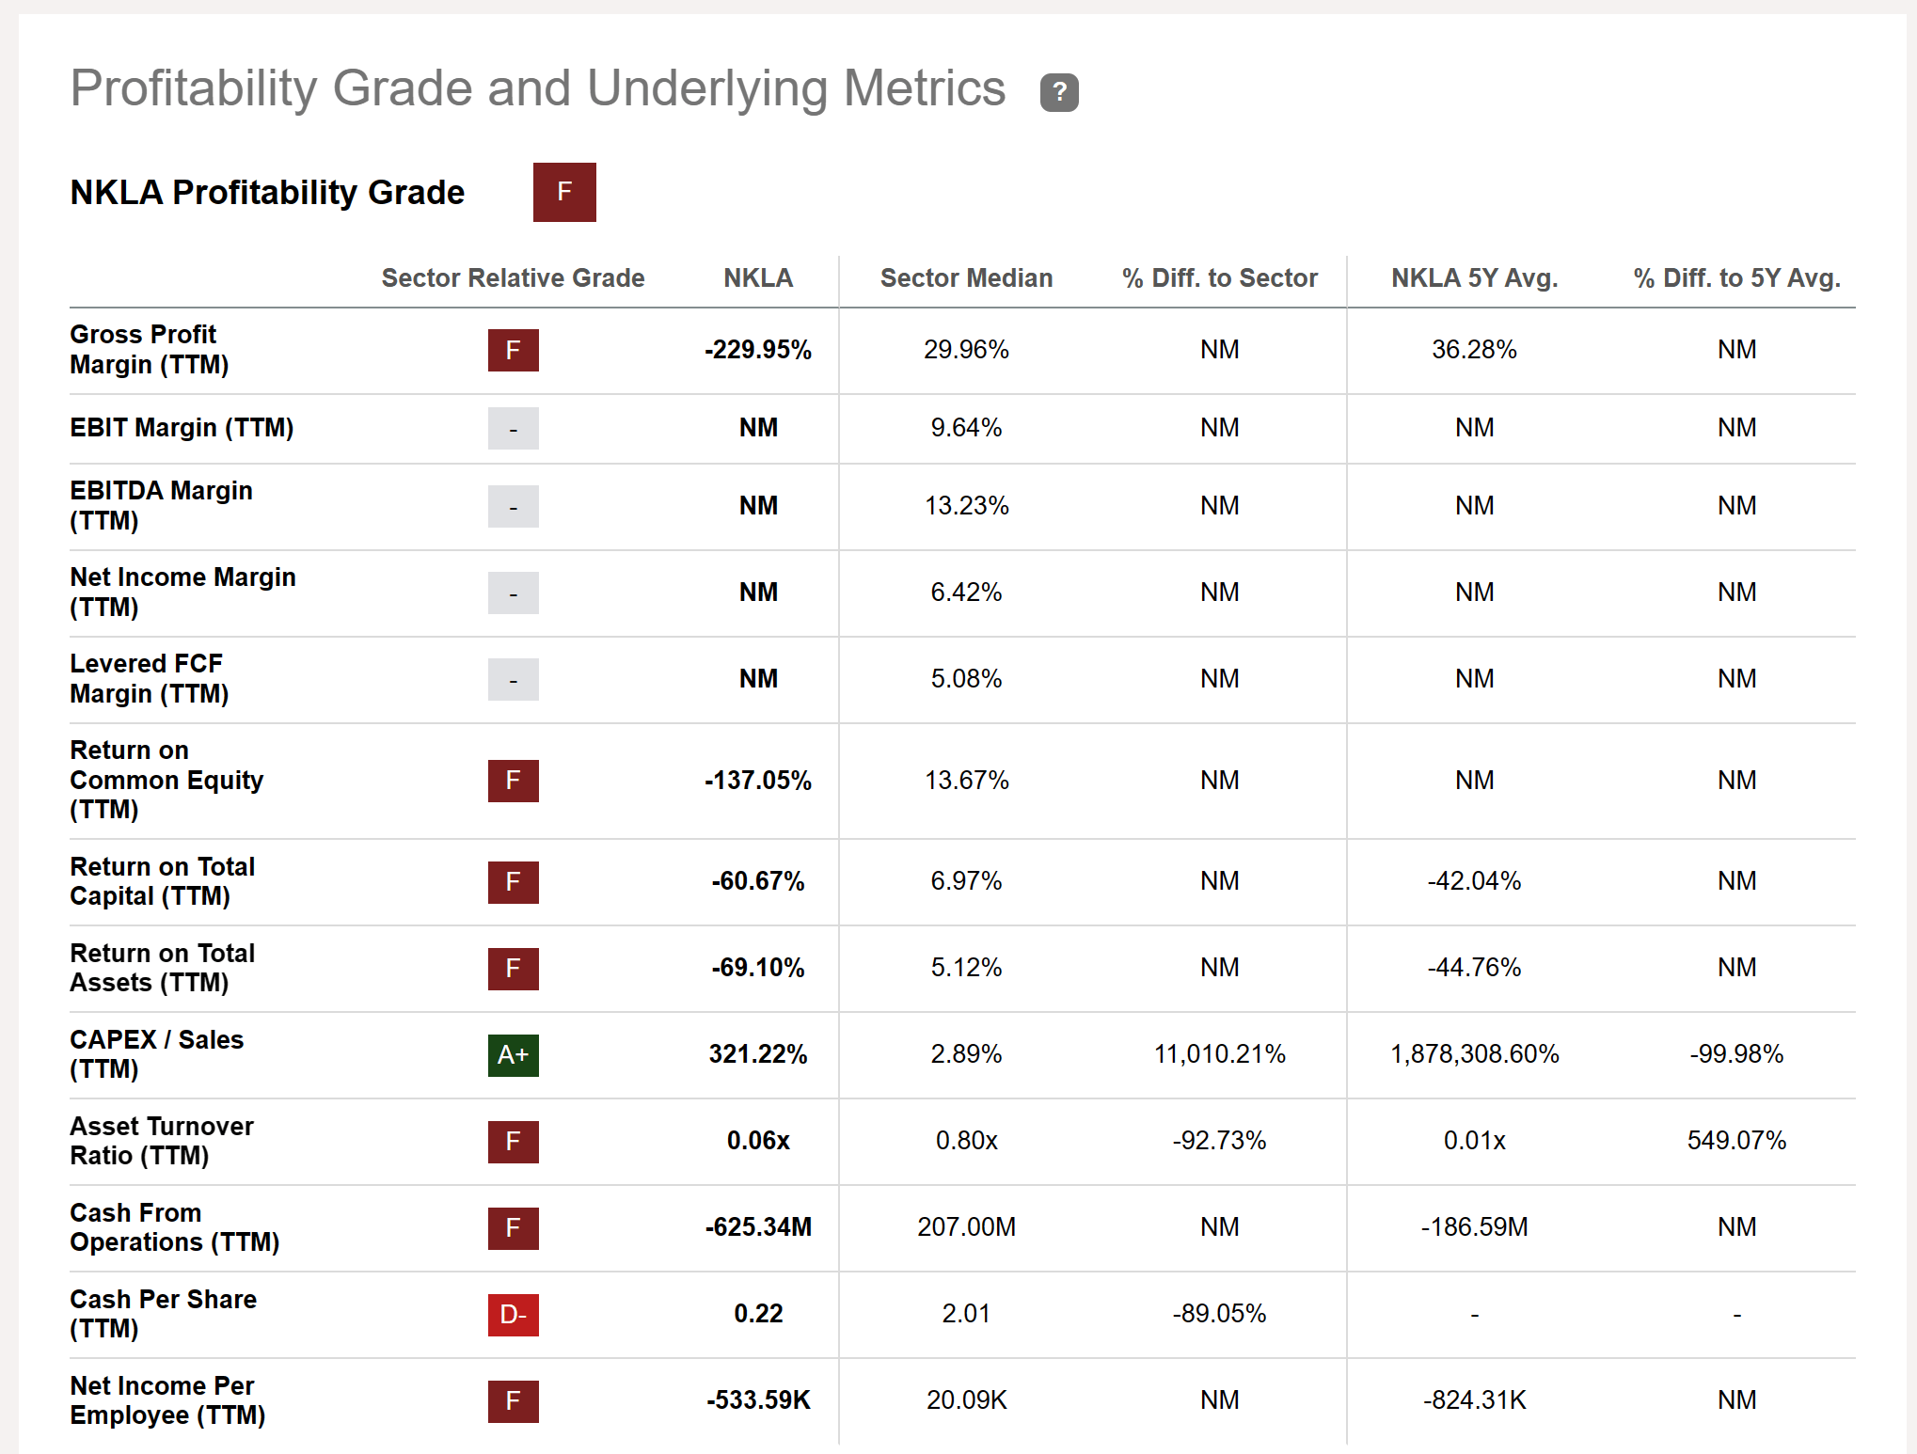
Task: Click the Return on Total Capital label
Action: point(162,881)
